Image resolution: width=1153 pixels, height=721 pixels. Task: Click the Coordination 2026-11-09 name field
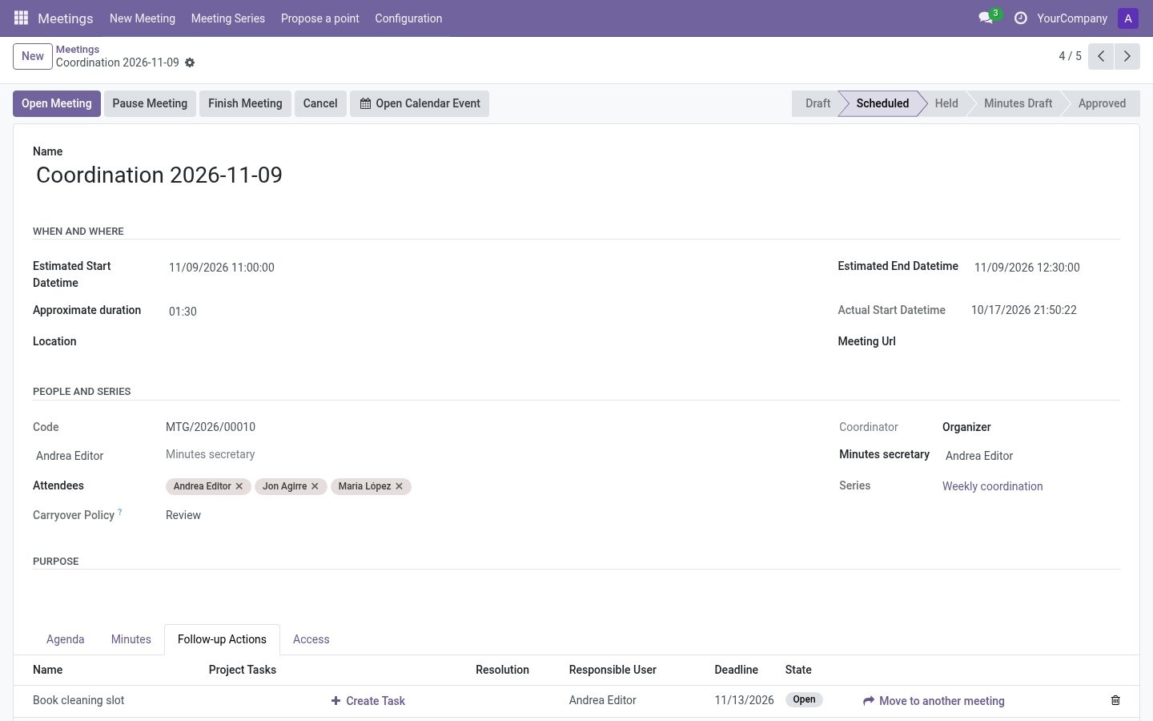576,175
